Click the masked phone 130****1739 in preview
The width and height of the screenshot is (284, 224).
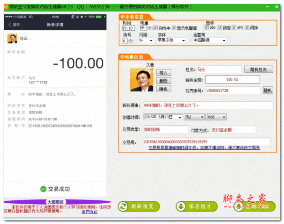click(38, 82)
